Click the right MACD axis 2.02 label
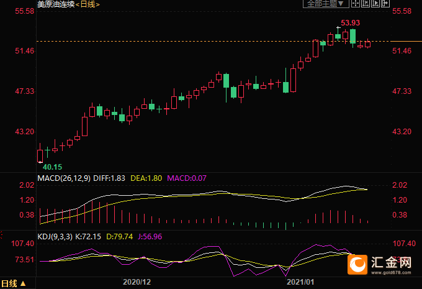The width and height of the screenshot is (422, 289). click(x=400, y=185)
